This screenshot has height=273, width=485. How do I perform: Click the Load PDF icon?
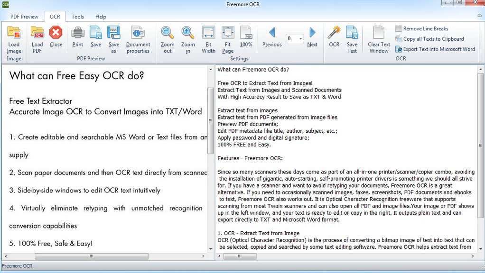click(x=37, y=32)
